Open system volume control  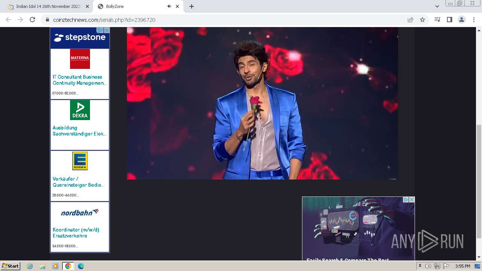tap(428, 266)
